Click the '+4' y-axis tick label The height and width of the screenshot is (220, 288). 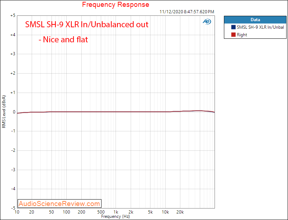click(x=13, y=35)
